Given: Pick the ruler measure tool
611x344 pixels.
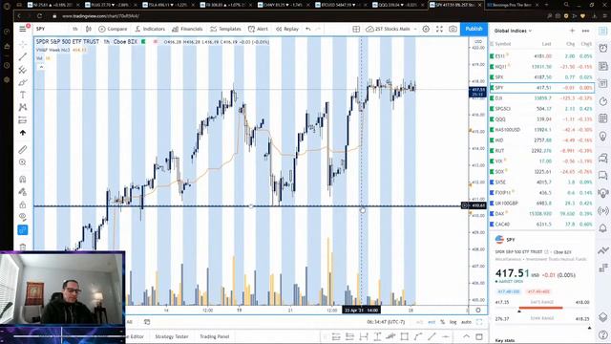Looking at the screenshot, I should pos(23,149).
